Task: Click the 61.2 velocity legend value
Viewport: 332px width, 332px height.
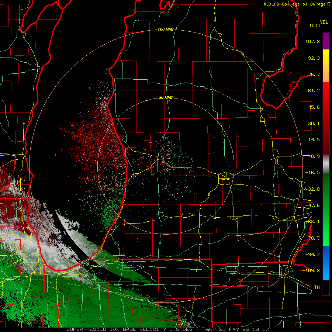Action: pos(314,91)
